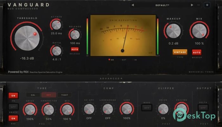Toggle the Tube ON switch
The image size is (222, 127).
[x=13, y=96]
